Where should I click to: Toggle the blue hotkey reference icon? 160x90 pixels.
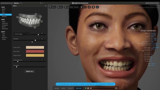pyautogui.click(x=97, y=7)
